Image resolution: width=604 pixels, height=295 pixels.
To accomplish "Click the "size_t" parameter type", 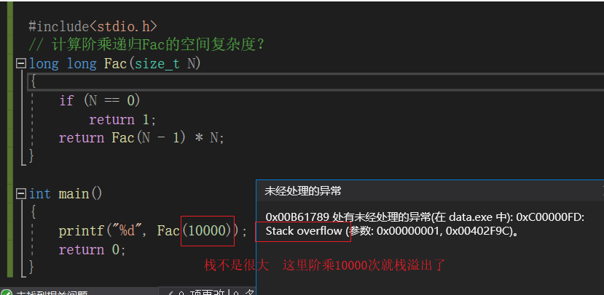I will 157,64.
